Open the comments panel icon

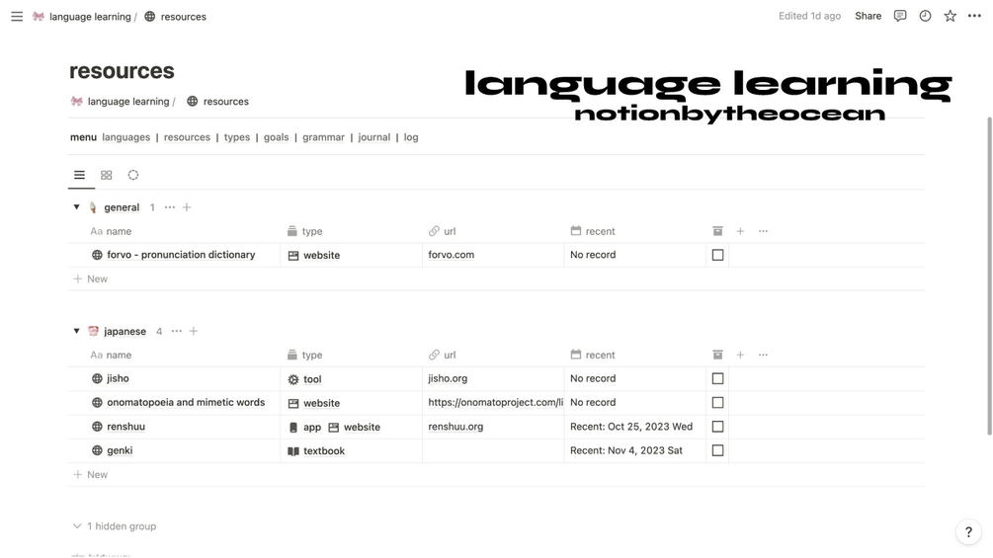(x=900, y=16)
